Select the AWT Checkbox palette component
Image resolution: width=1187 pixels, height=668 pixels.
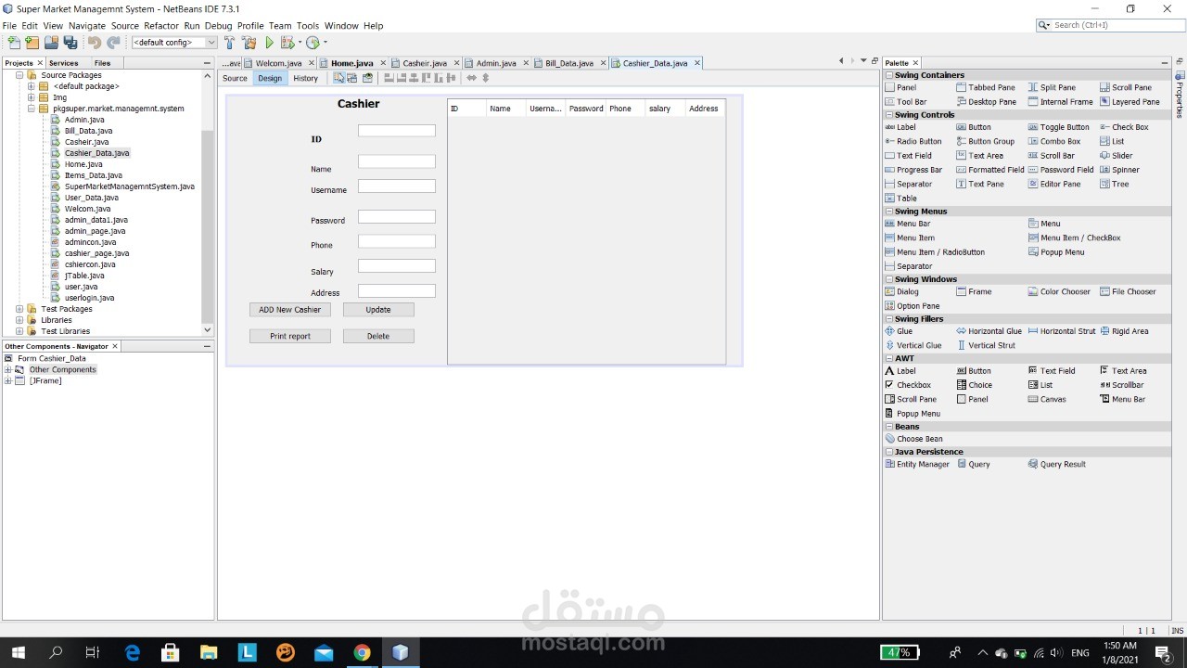908,385
